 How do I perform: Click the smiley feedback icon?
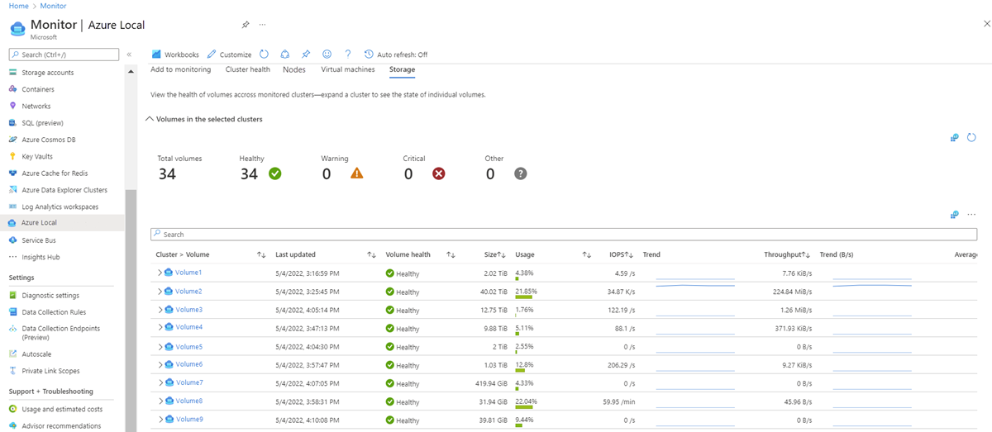click(x=327, y=55)
